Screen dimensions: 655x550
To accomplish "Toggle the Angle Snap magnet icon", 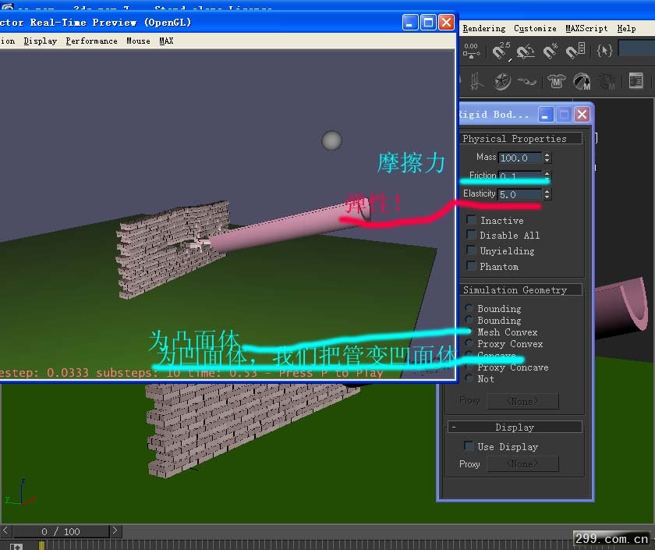I will coord(526,51).
